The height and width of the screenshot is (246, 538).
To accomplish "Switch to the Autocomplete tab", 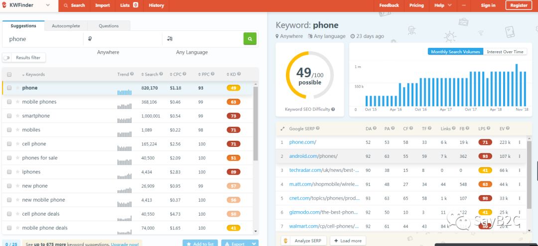I will pos(66,26).
